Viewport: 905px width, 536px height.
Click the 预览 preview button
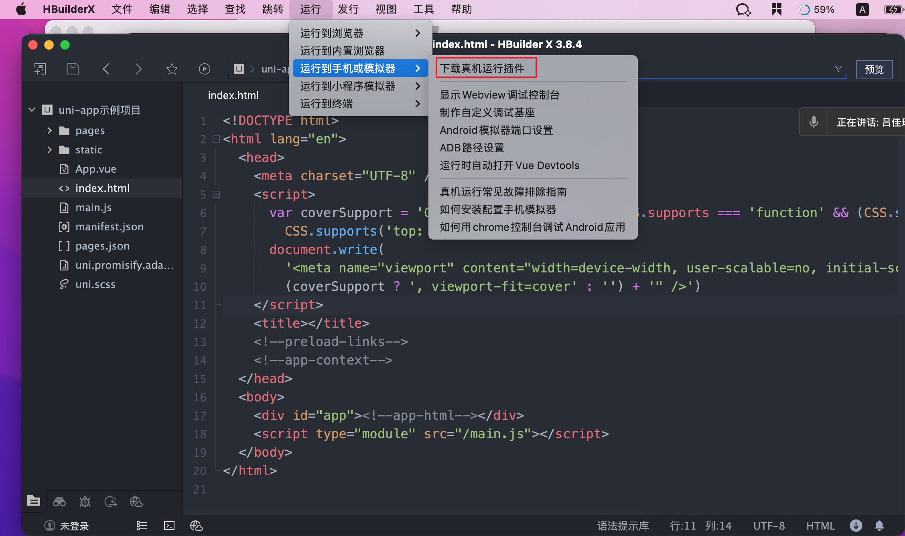(x=874, y=69)
